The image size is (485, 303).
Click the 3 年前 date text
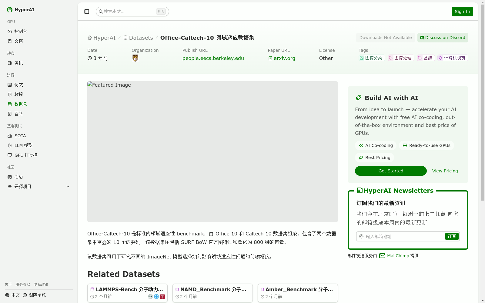click(x=100, y=58)
